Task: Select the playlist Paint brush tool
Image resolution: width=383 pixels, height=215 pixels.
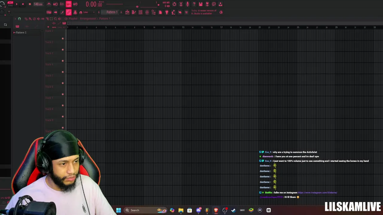Action: pyautogui.click(x=30, y=19)
